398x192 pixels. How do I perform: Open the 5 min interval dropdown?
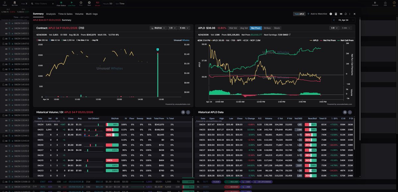click(183, 28)
